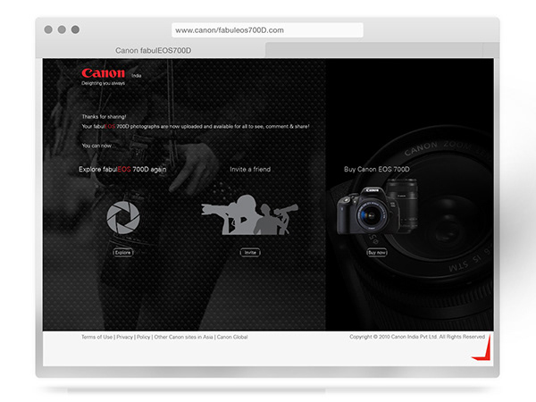Click the red page-curl corner icon
The width and height of the screenshot is (536, 402).
(482, 349)
